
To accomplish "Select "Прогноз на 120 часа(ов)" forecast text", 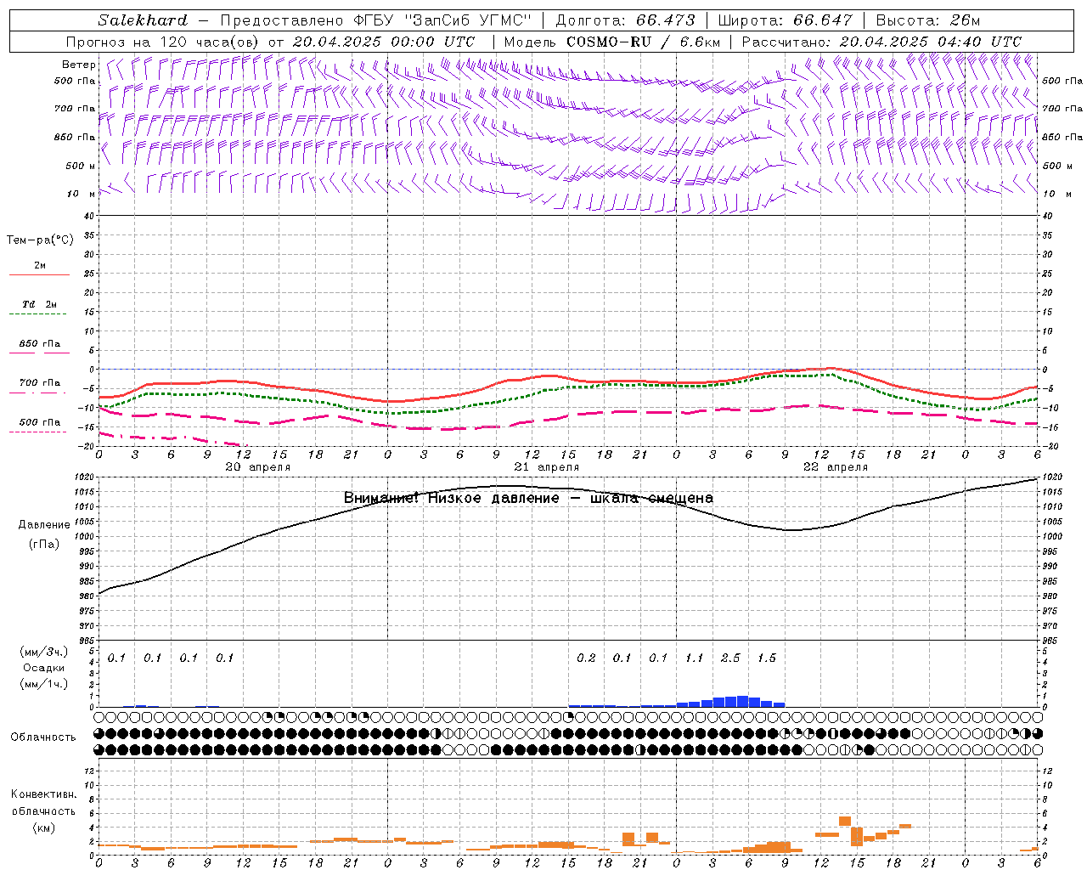I will pyautogui.click(x=163, y=42).
